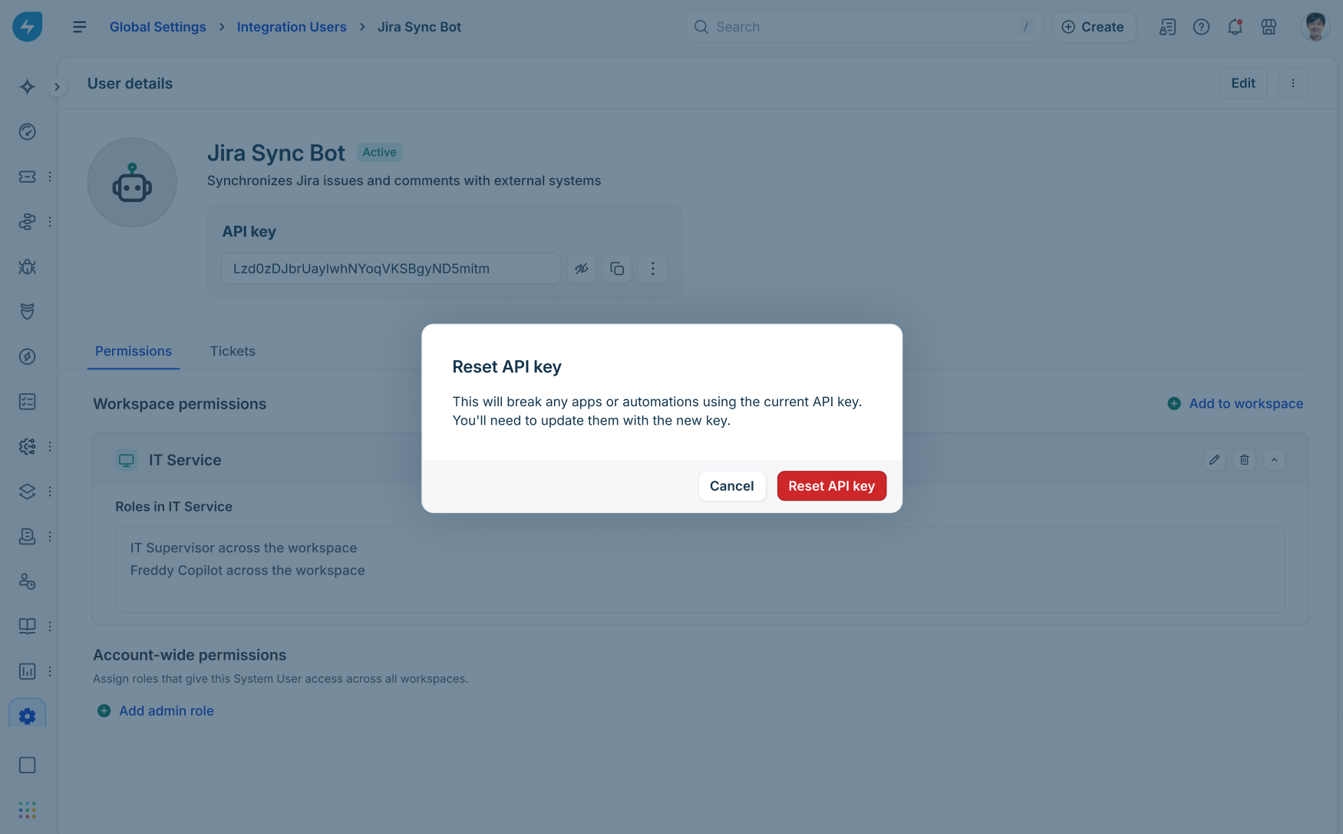Image resolution: width=1343 pixels, height=834 pixels.
Task: Copy the API key with the copy icon
Action: [x=617, y=269]
